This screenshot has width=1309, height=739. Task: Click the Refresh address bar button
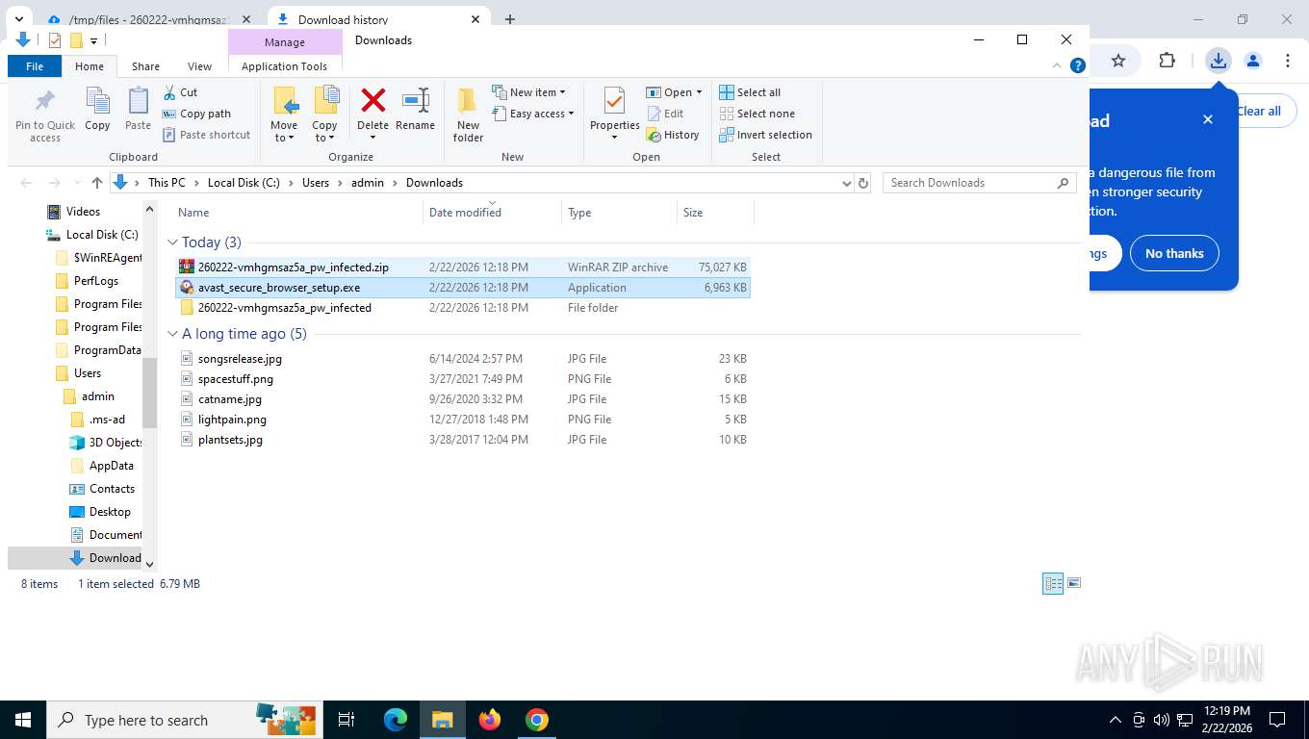(863, 183)
